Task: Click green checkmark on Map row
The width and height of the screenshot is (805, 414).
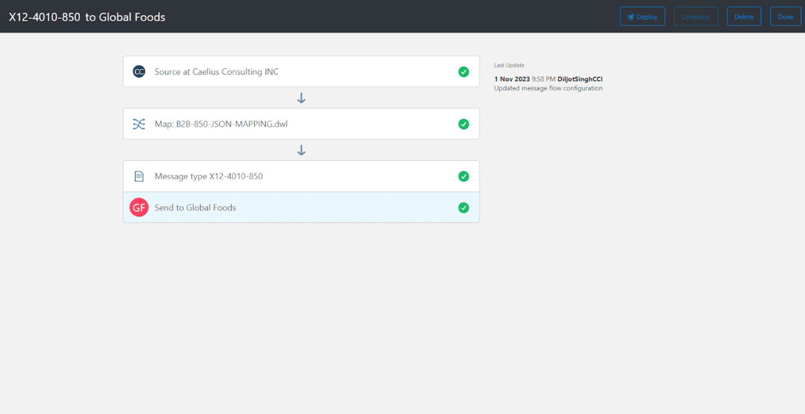Action: pyautogui.click(x=464, y=124)
